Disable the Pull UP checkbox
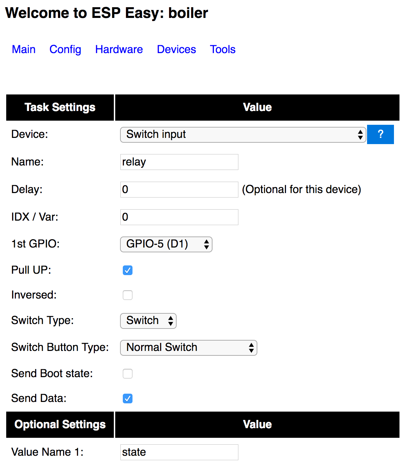The image size is (405, 464). click(x=128, y=270)
